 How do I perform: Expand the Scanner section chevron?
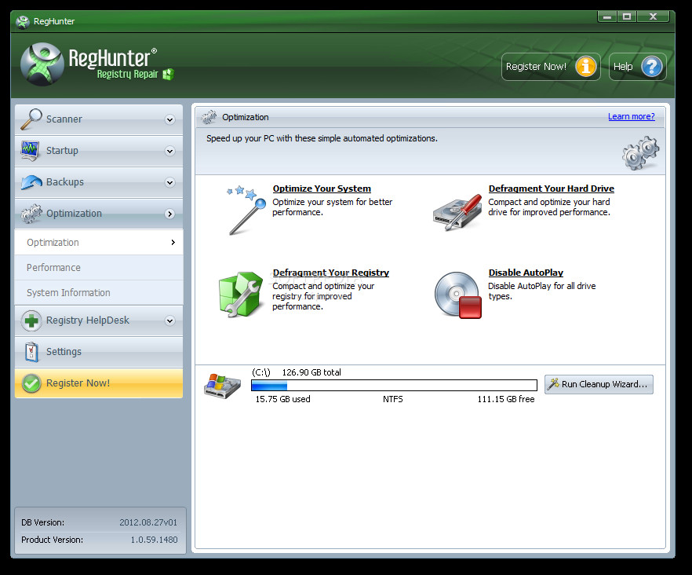coord(170,119)
